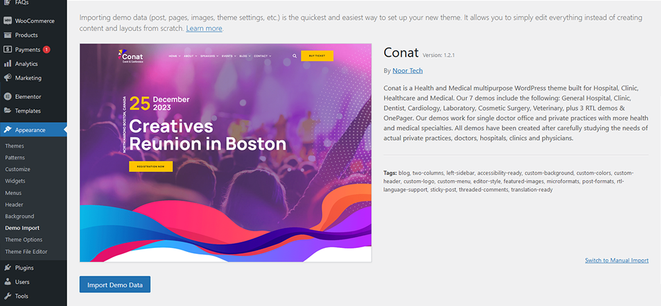Viewport: 661px width, 306px height.
Task: Click the Analytics bar chart icon
Action: click(x=7, y=64)
